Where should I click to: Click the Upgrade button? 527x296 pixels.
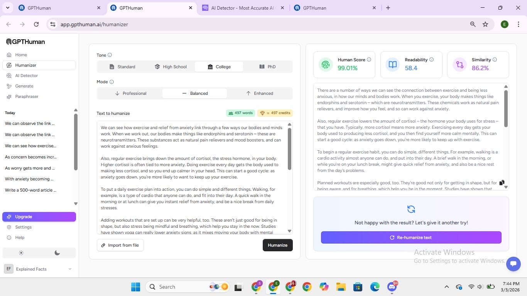tap(39, 217)
